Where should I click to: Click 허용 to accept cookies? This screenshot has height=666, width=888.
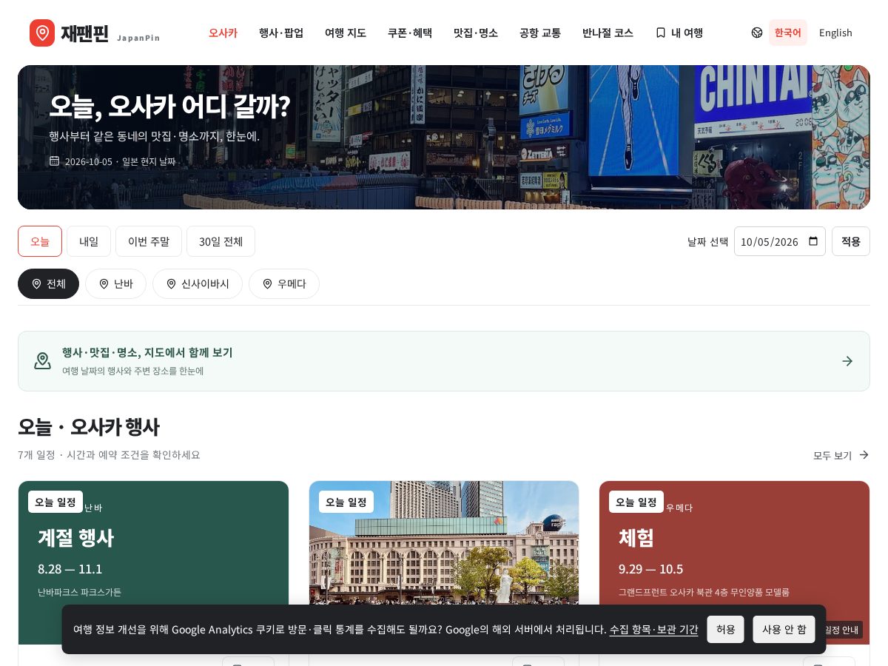pyautogui.click(x=725, y=629)
